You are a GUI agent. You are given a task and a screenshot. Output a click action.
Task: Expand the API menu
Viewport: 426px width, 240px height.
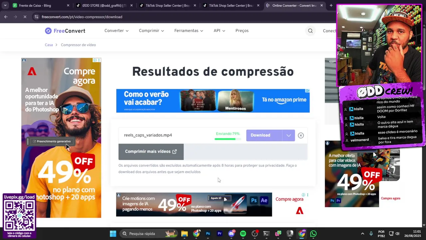click(219, 31)
